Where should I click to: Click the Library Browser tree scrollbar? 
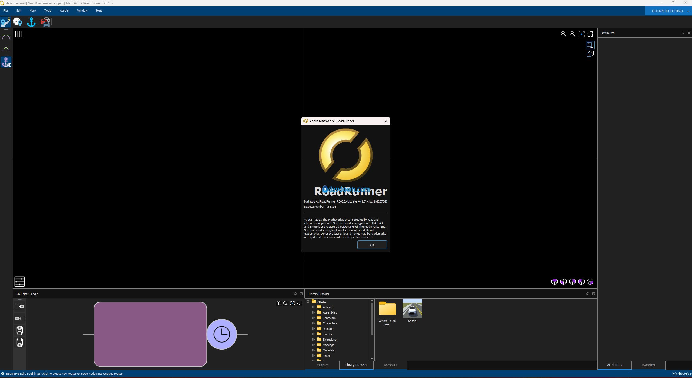[x=372, y=318]
